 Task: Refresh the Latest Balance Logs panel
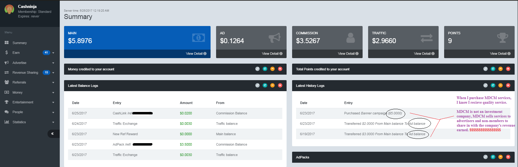tap(265, 85)
